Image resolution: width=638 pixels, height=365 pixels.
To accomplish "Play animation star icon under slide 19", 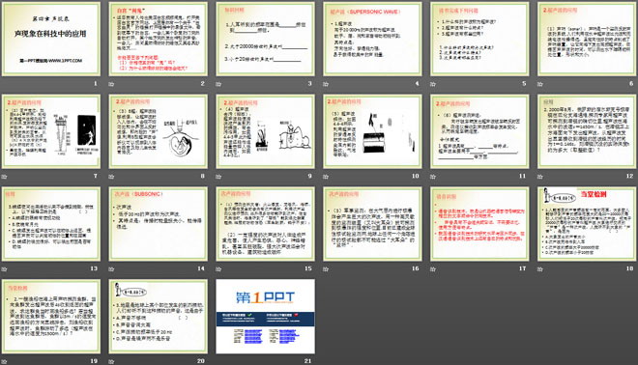I will (5, 361).
